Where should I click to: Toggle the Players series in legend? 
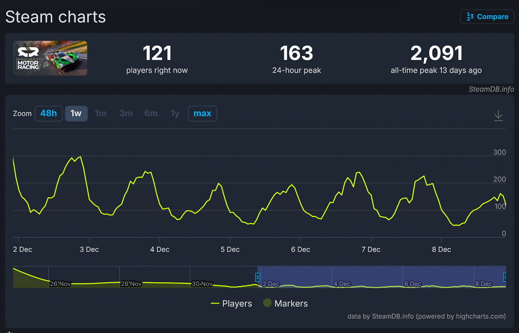coord(232,303)
